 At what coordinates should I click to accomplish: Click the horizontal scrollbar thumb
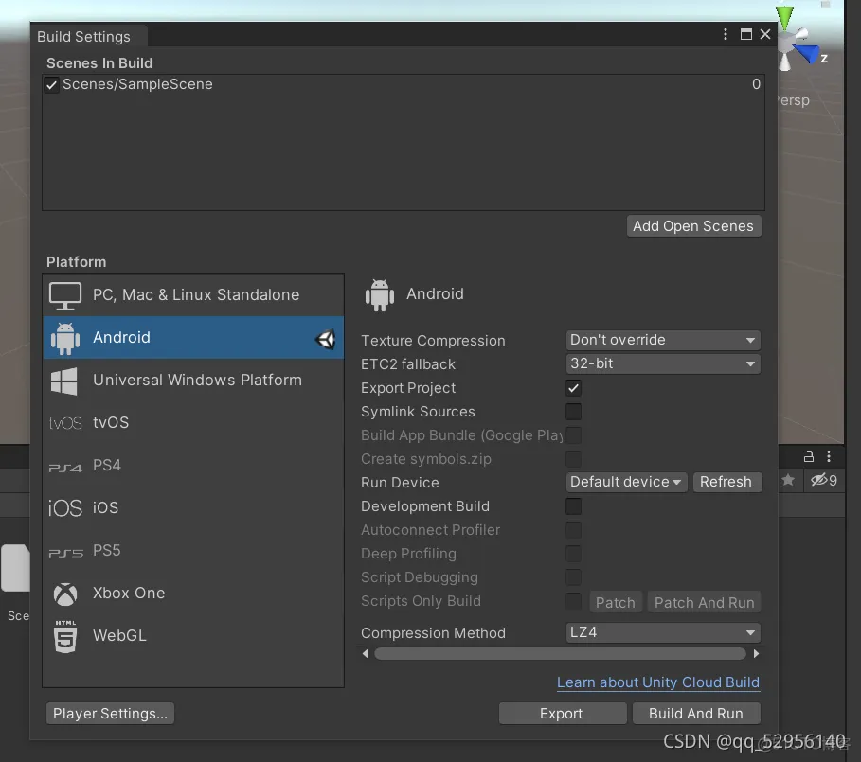tap(560, 654)
